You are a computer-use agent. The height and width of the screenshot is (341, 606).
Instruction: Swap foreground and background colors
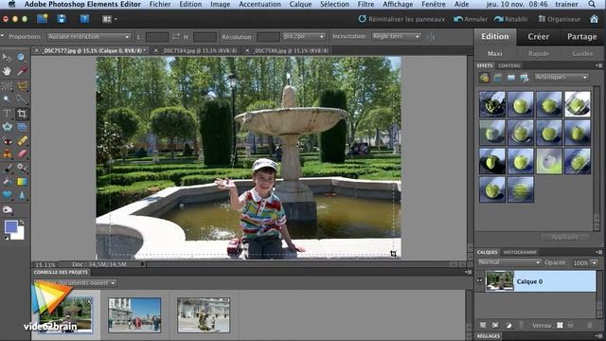(22, 223)
